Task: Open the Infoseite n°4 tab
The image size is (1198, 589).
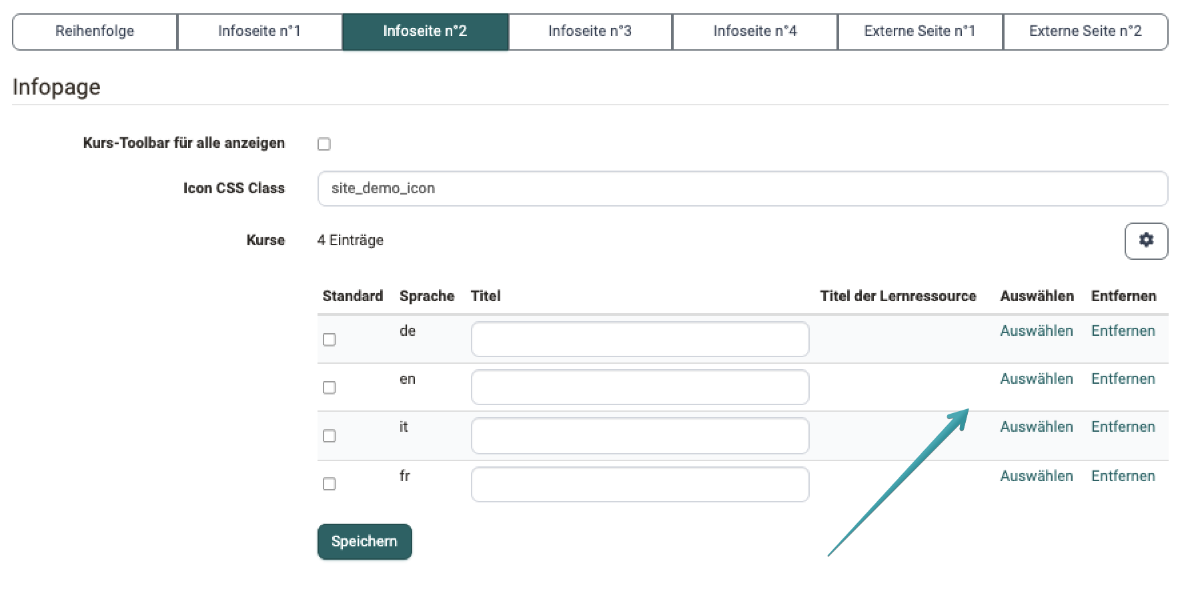Action: click(x=755, y=31)
